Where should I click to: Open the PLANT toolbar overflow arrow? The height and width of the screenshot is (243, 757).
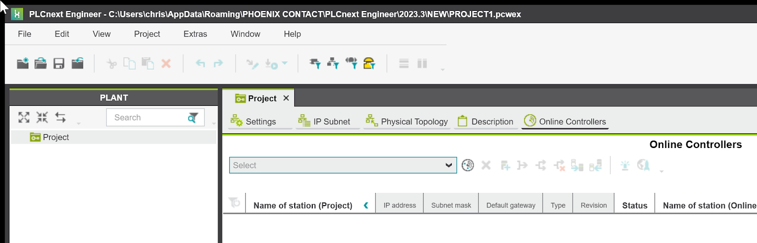[x=79, y=123]
